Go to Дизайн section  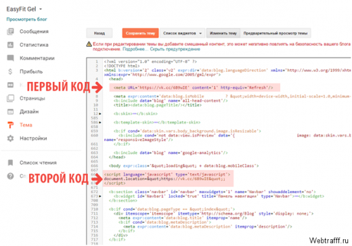coord(29,112)
